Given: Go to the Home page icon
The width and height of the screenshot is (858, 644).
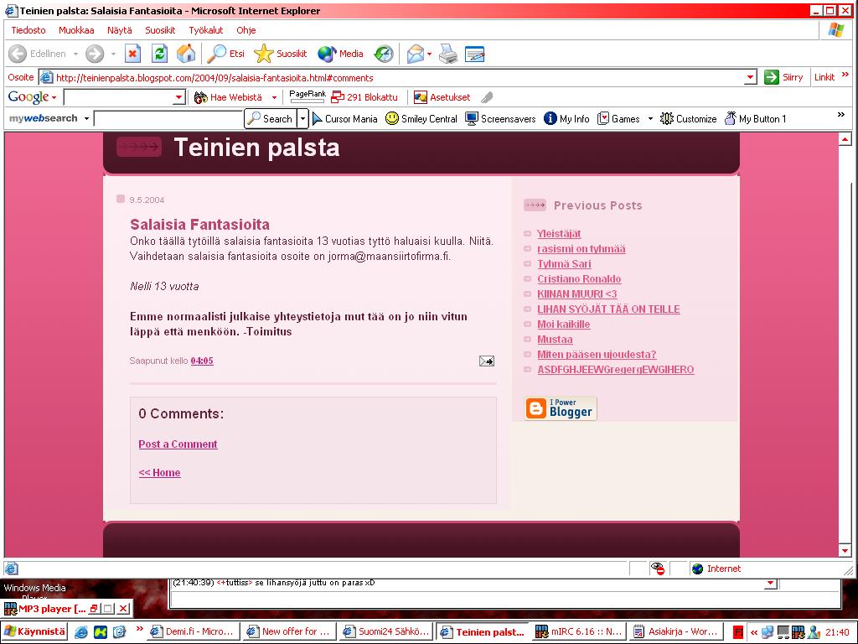Looking at the screenshot, I should 186,54.
